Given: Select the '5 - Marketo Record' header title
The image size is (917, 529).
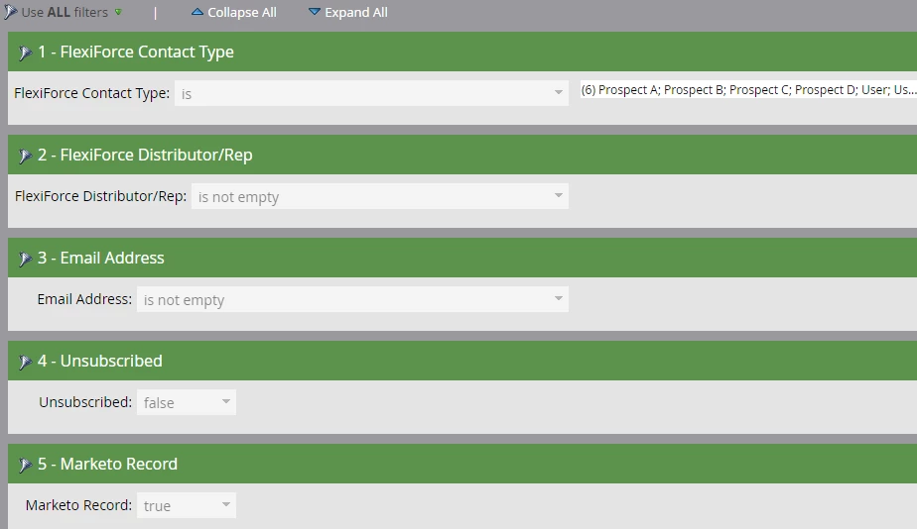Looking at the screenshot, I should pyautogui.click(x=107, y=465).
